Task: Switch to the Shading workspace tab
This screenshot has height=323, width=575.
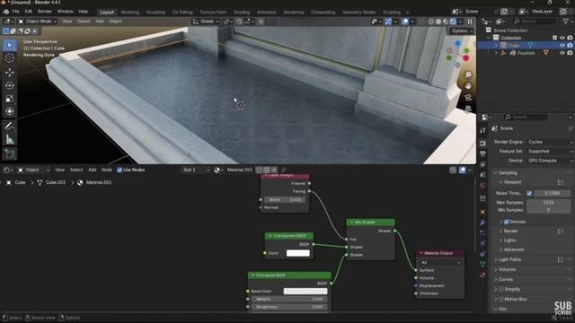Action: (242, 12)
